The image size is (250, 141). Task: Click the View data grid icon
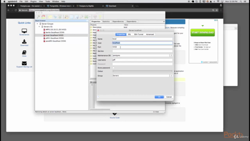pos(71,17)
